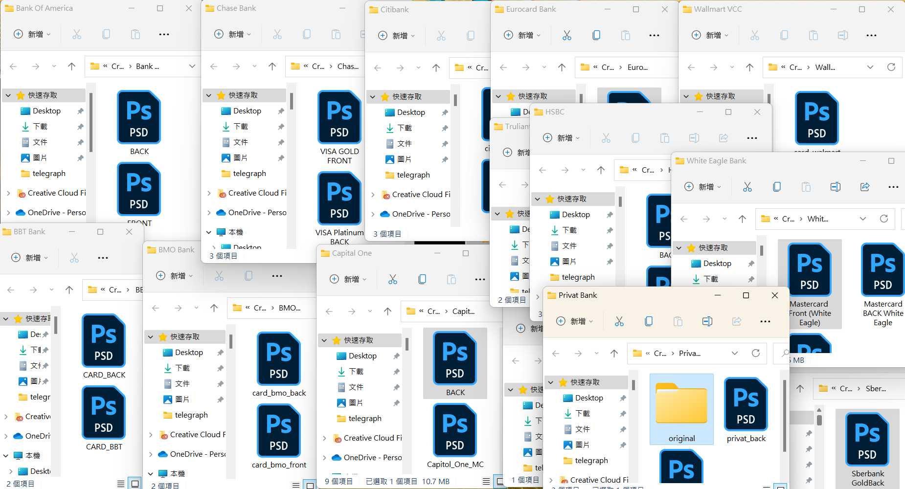905x489 pixels.
Task: Click Cut icon in Privat Bank window
Action: [619, 321]
